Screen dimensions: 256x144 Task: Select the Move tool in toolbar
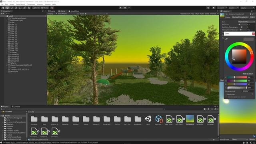click(7, 8)
